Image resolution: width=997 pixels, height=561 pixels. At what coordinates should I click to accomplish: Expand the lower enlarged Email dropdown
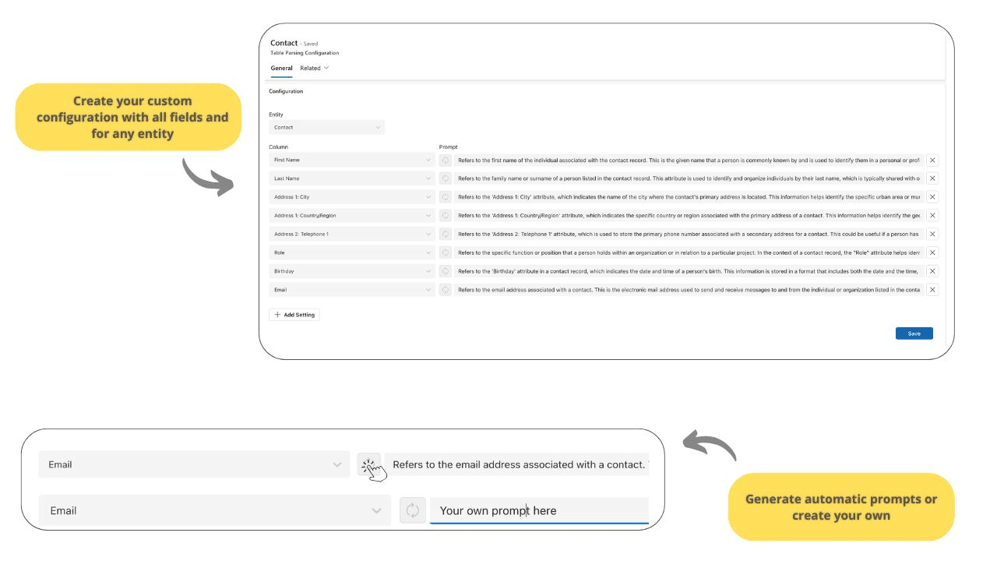(x=215, y=510)
